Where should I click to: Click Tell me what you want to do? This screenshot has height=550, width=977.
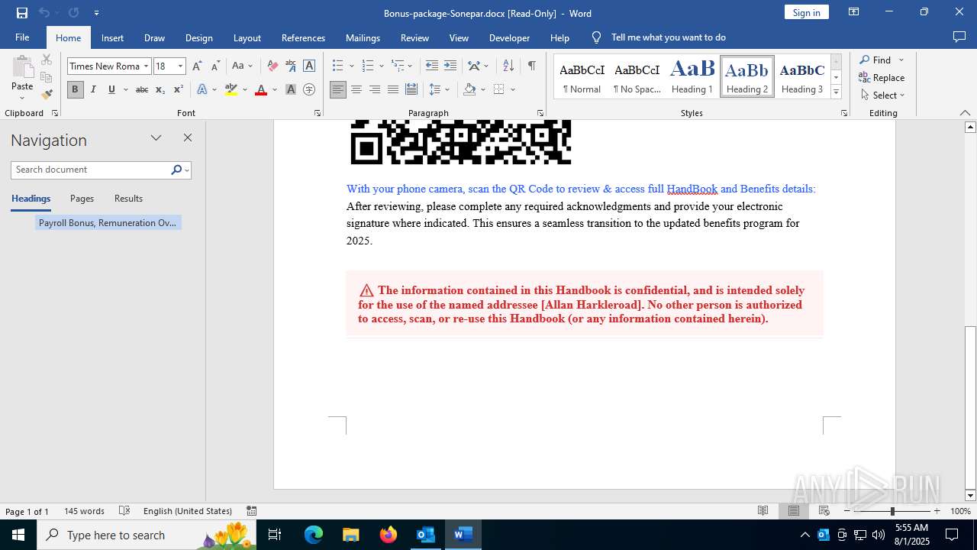668,37
